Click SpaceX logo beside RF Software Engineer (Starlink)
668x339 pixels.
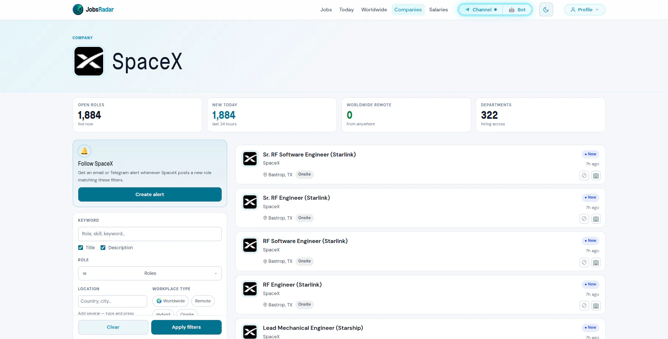[x=250, y=245]
